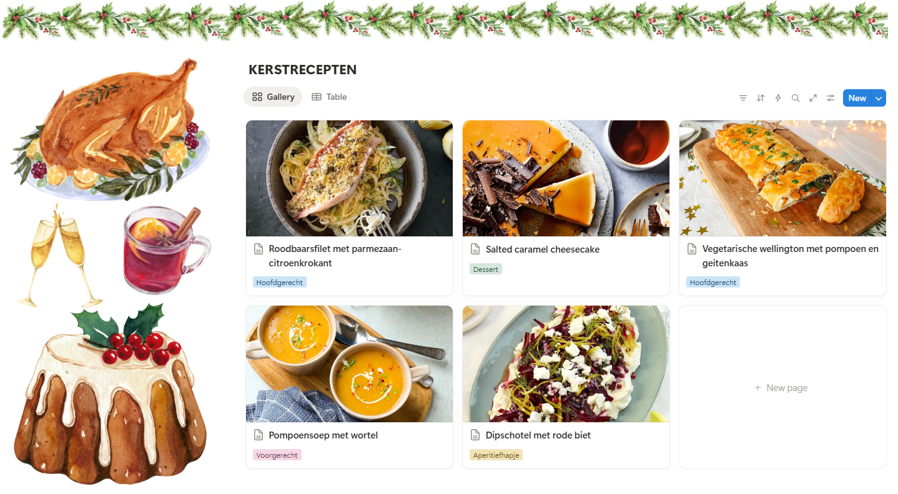Click the blue New button
Viewport: 898px width, 494px height.
tap(857, 98)
